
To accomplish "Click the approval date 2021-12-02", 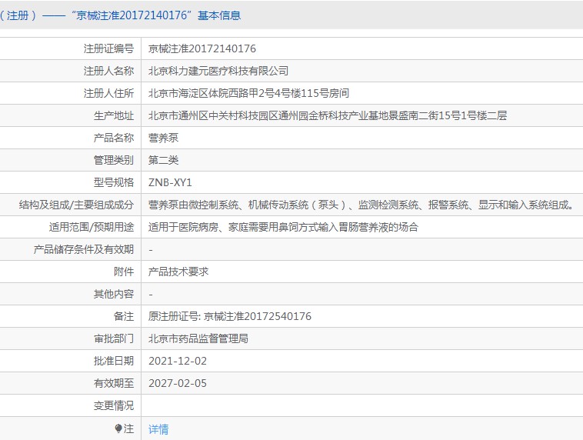I will (178, 361).
